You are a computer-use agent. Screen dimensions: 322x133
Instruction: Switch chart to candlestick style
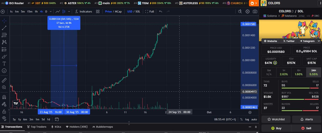(64, 12)
